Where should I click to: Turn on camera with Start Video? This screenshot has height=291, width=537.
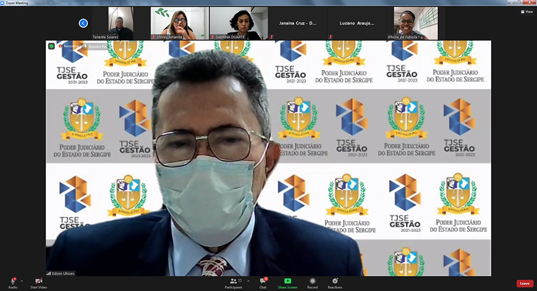click(39, 281)
